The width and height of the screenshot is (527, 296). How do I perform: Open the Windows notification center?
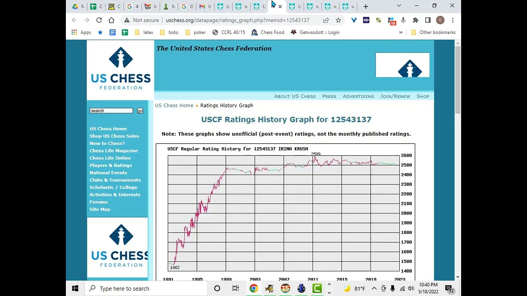coord(449,289)
